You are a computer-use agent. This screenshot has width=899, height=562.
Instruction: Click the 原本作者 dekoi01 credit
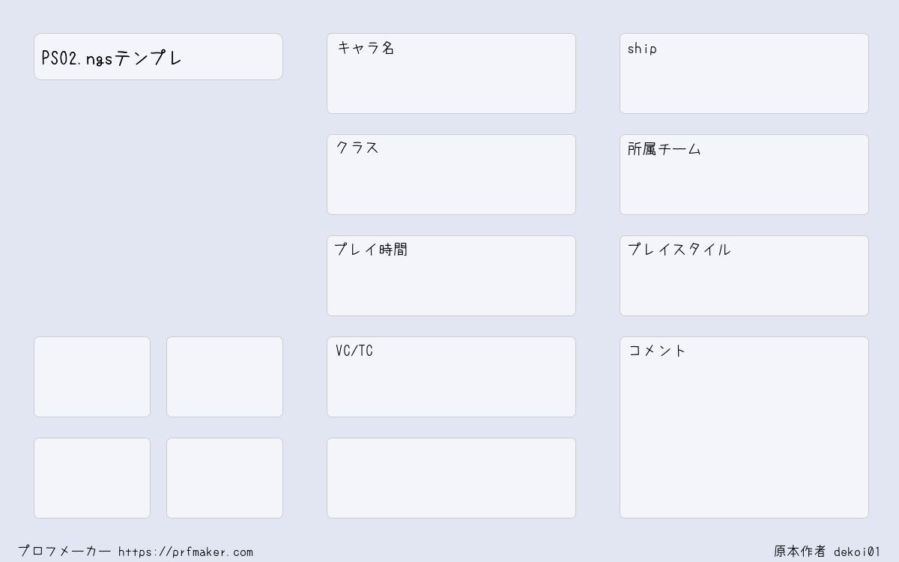click(x=827, y=552)
